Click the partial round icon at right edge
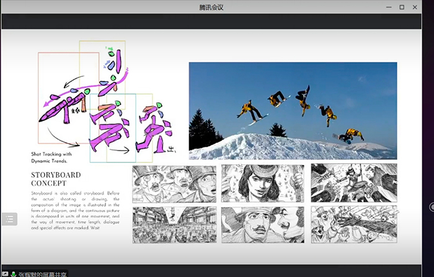 [432, 206]
